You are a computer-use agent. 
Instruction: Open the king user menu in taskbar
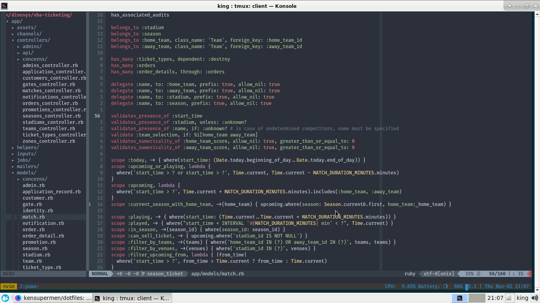(x=522, y=298)
